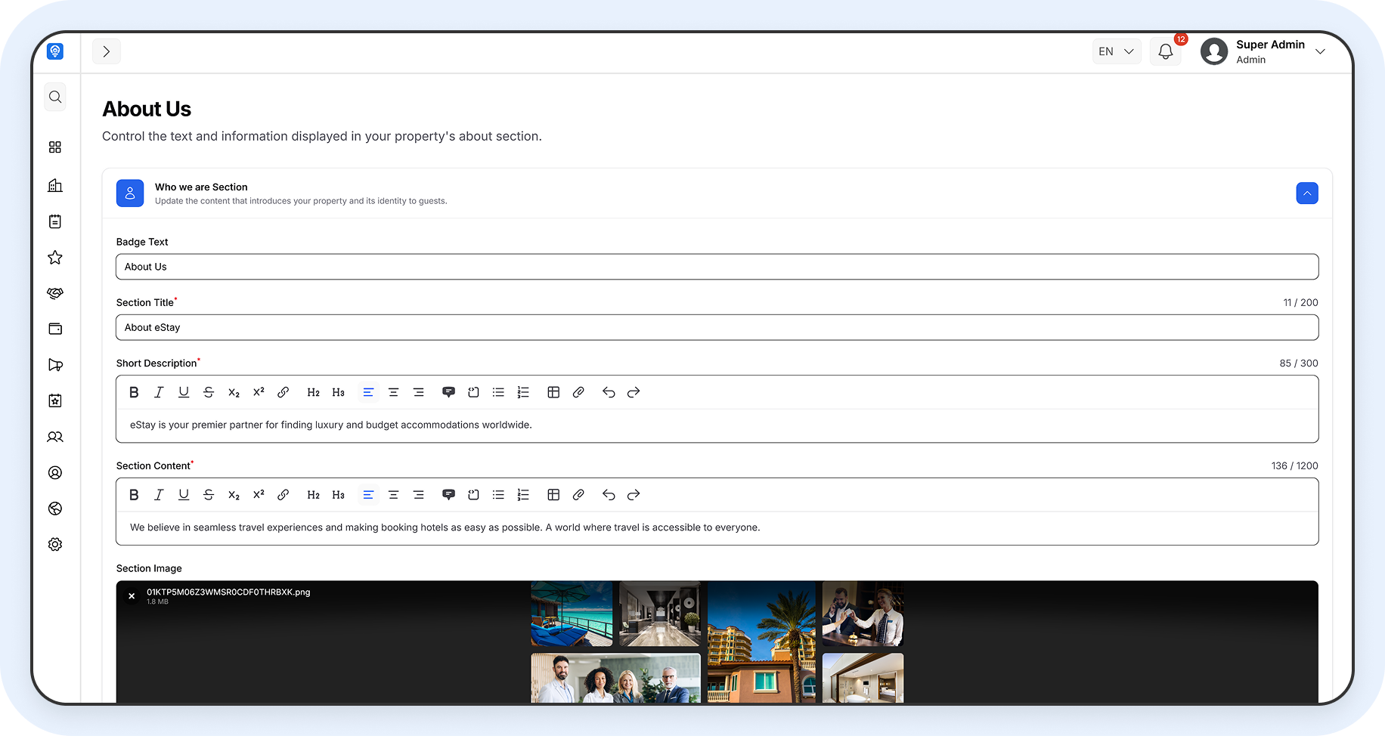
Task: Attach file in Short Description editor
Action: point(578,392)
